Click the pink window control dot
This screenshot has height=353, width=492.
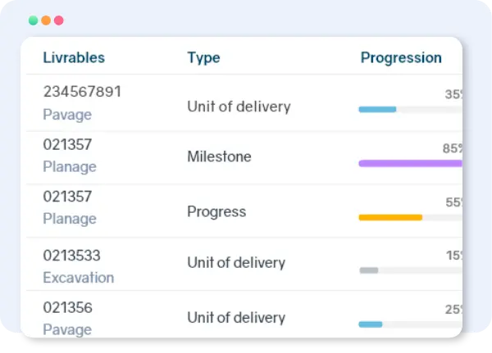(59, 20)
